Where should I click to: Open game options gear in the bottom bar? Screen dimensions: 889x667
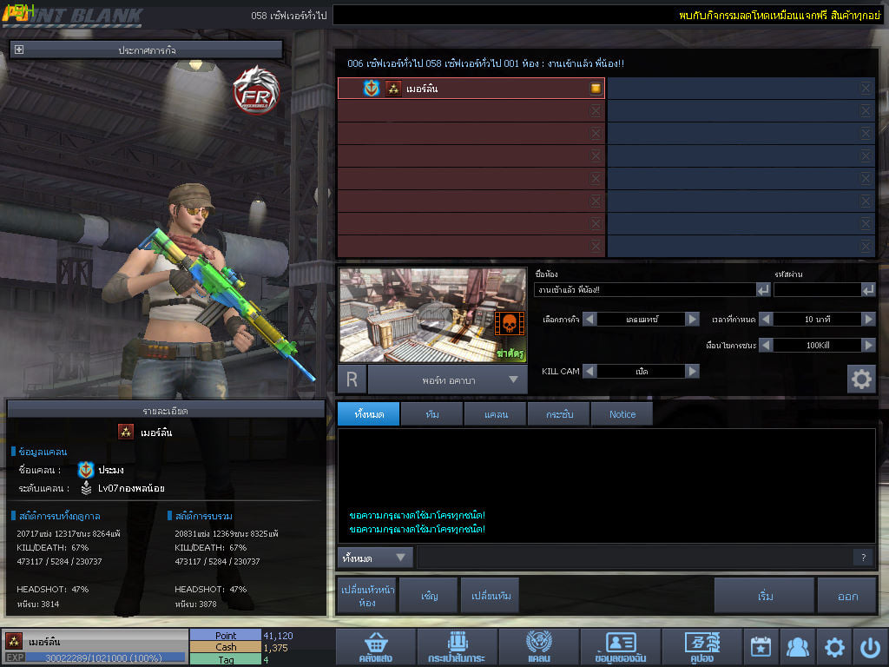click(834, 647)
